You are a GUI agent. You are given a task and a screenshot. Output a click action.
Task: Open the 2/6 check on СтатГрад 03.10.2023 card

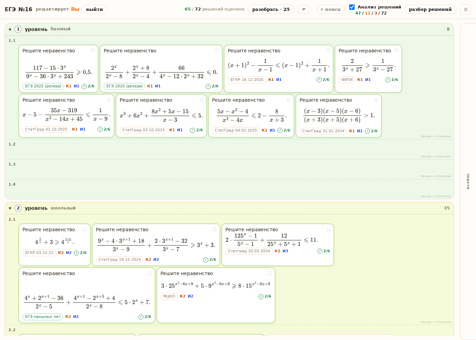point(197,130)
